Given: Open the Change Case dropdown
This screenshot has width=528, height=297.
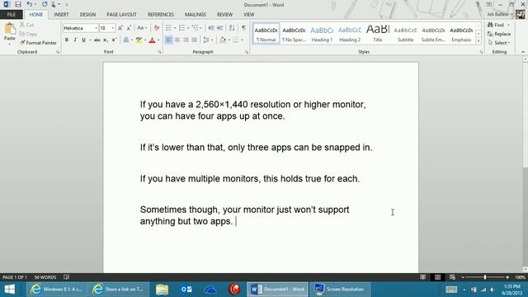Looking at the screenshot, I should (142, 28).
